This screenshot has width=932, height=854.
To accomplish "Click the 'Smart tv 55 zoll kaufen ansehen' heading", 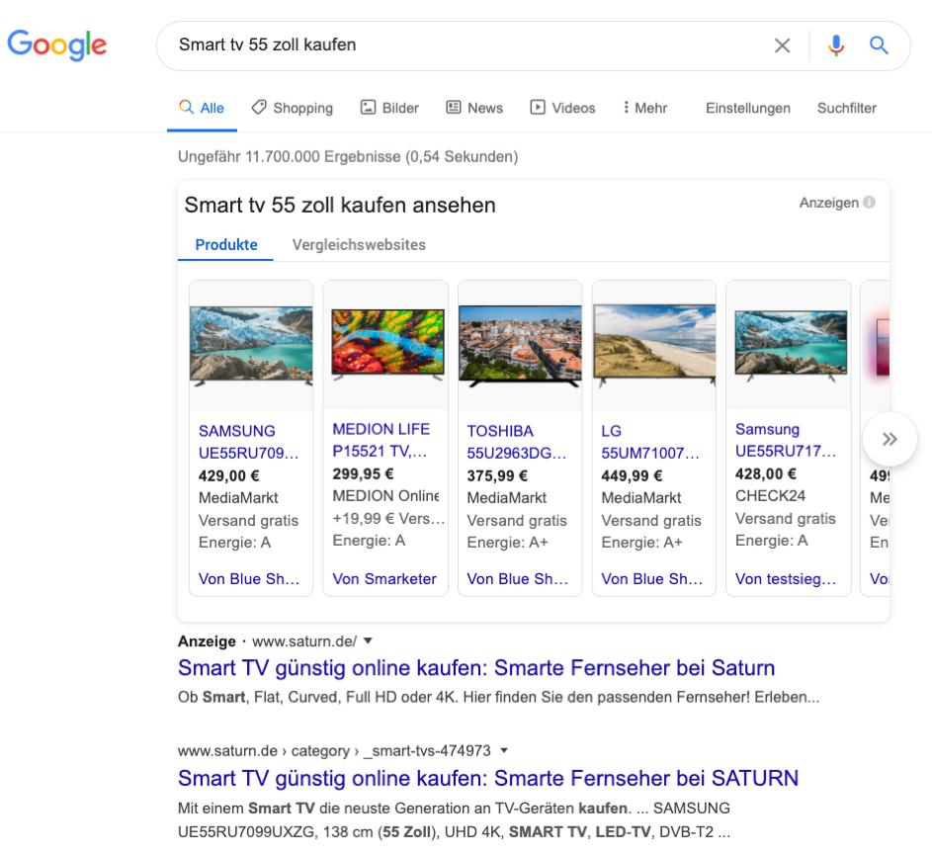I will pos(340,205).
